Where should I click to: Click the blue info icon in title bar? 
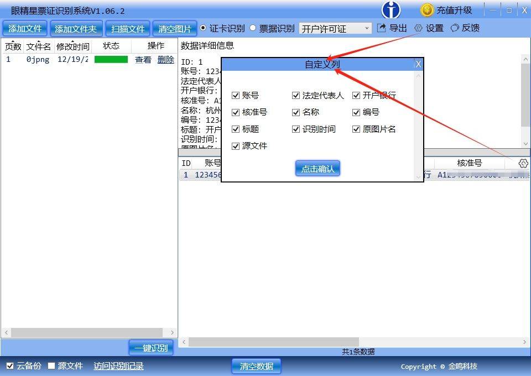391,10
